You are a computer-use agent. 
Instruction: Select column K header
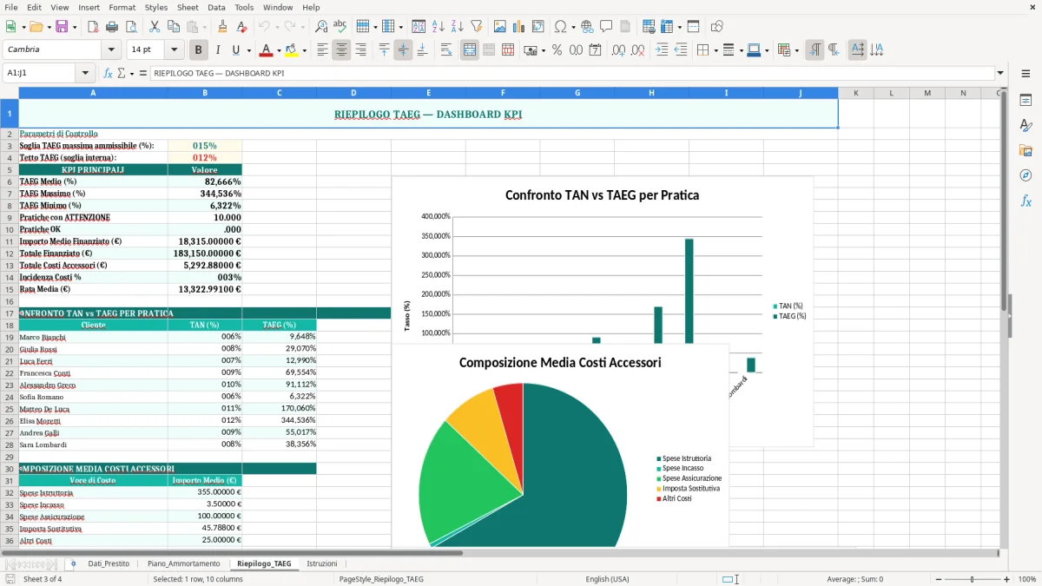tap(855, 93)
